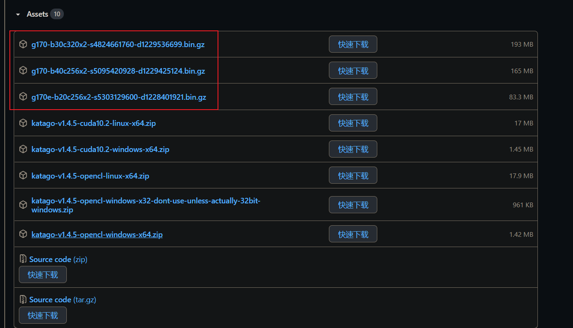Click the 1.45 MB file size
The width and height of the screenshot is (573, 328).
(521, 149)
